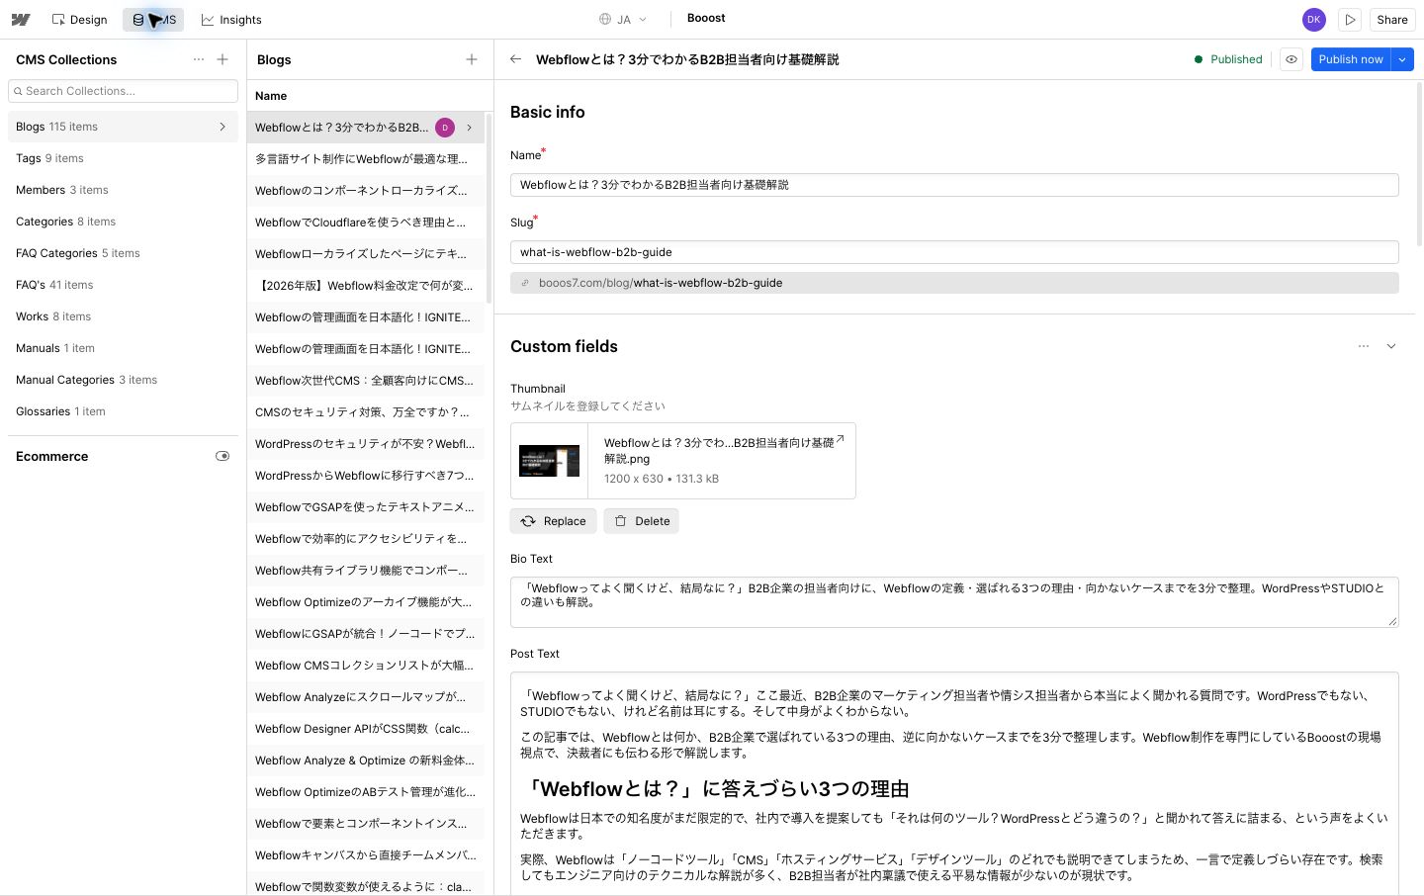Click the thumbnail image preview
This screenshot has height=896, width=1424.
549,461
